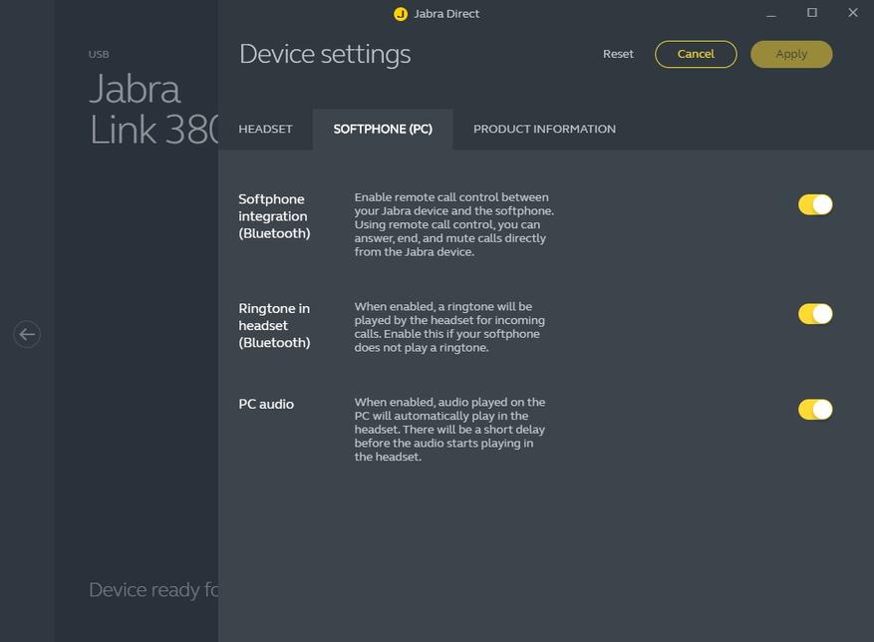Switch to the Headset tab
The image size is (874, 642).
click(265, 130)
